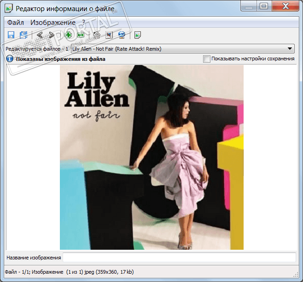The image size is (303, 282).
Task: Click the Lily Allen album cover image
Action: coord(151,157)
